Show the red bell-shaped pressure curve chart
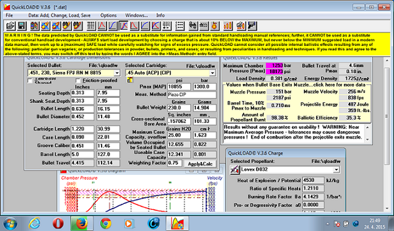The width and height of the screenshot is (394, 231). 102,26
